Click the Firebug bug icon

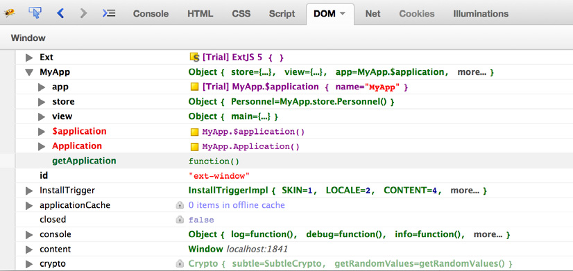pyautogui.click(x=10, y=13)
